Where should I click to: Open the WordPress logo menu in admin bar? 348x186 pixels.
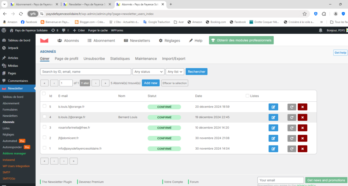tap(4, 30)
